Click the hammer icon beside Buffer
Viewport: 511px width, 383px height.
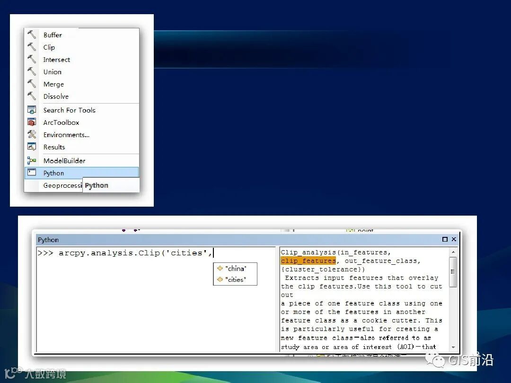click(x=32, y=34)
